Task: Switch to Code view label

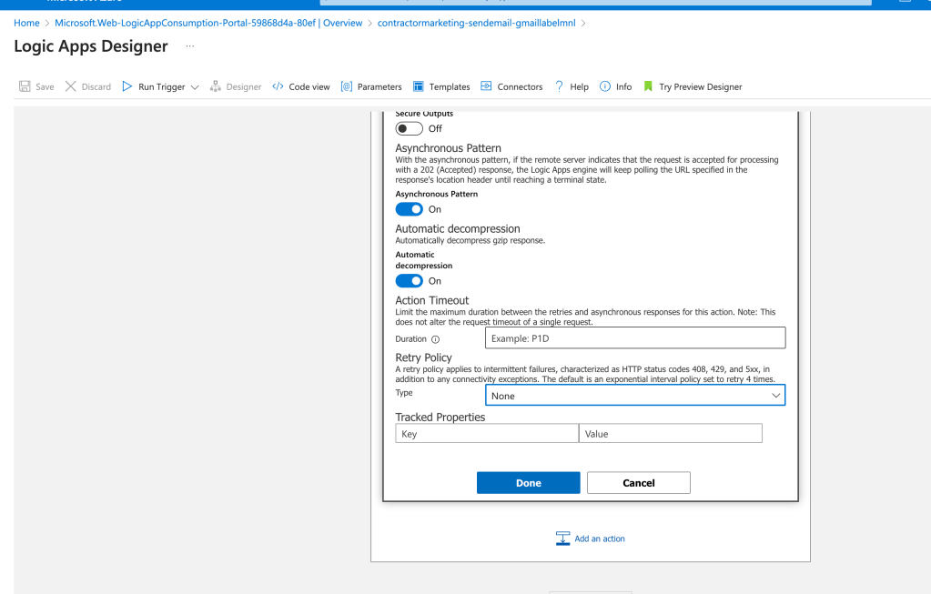Action: (309, 86)
